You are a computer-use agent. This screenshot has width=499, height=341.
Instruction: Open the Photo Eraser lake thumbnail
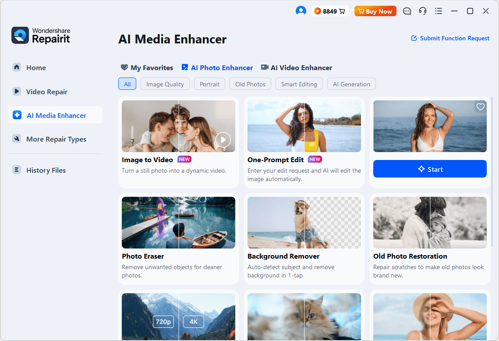(179, 223)
